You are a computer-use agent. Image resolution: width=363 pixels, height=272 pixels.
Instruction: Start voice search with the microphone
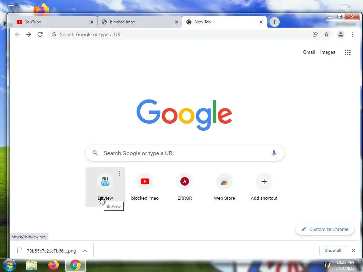pyautogui.click(x=274, y=153)
